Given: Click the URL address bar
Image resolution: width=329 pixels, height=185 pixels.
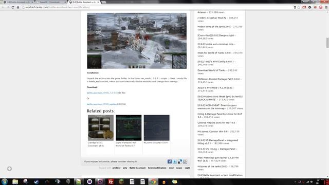Looking at the screenshot, I should 157,7.
